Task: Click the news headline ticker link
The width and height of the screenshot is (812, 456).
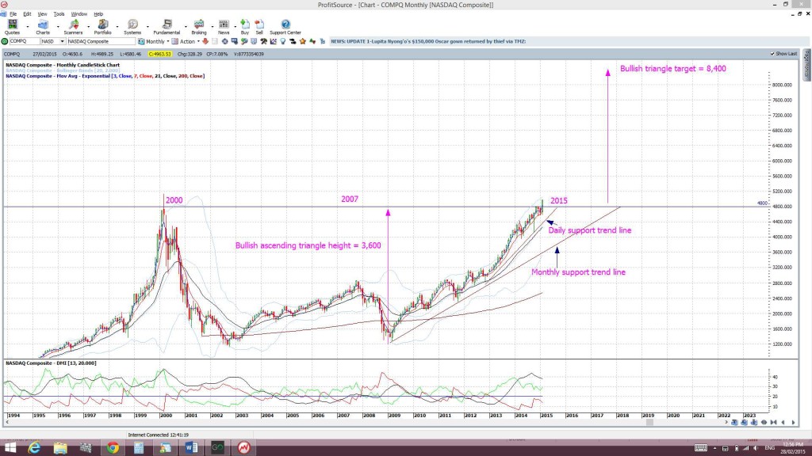Action: click(428, 41)
